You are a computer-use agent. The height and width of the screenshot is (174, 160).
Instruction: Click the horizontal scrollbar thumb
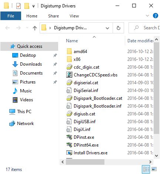[x=85, y=162]
